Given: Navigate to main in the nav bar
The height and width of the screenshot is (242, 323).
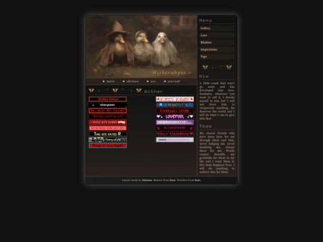Looking at the screenshot, I should [108, 81].
